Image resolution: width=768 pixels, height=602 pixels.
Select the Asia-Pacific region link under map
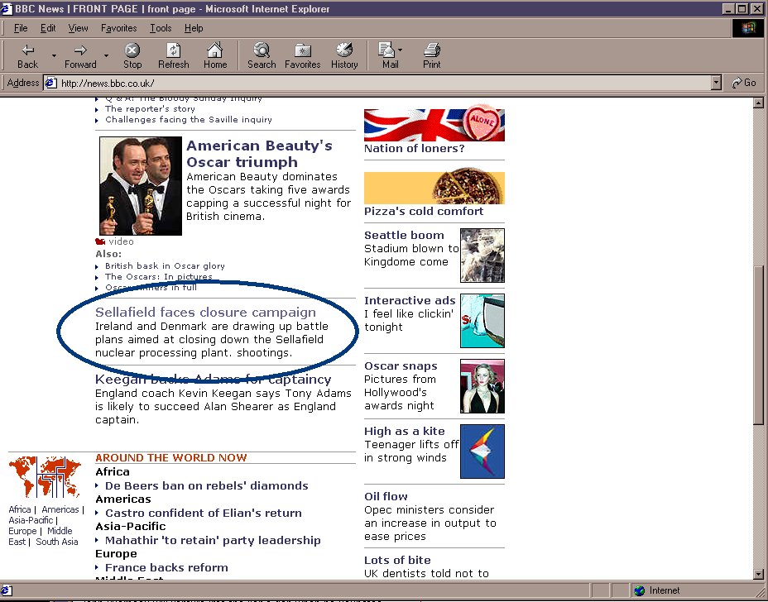tap(31, 520)
